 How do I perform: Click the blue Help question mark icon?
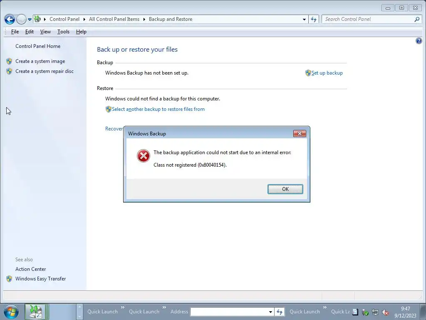(419, 41)
